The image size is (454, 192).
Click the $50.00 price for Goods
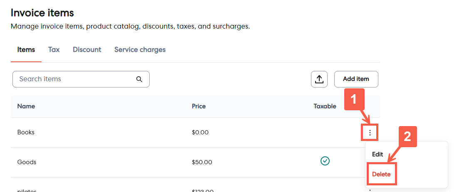[202, 162]
